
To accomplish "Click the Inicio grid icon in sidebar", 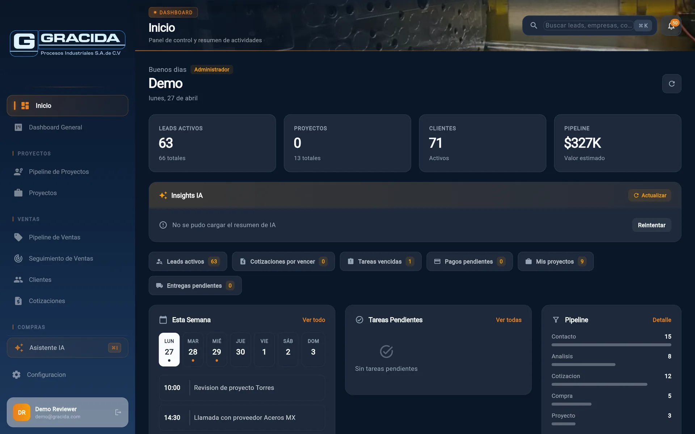I will 25,106.
